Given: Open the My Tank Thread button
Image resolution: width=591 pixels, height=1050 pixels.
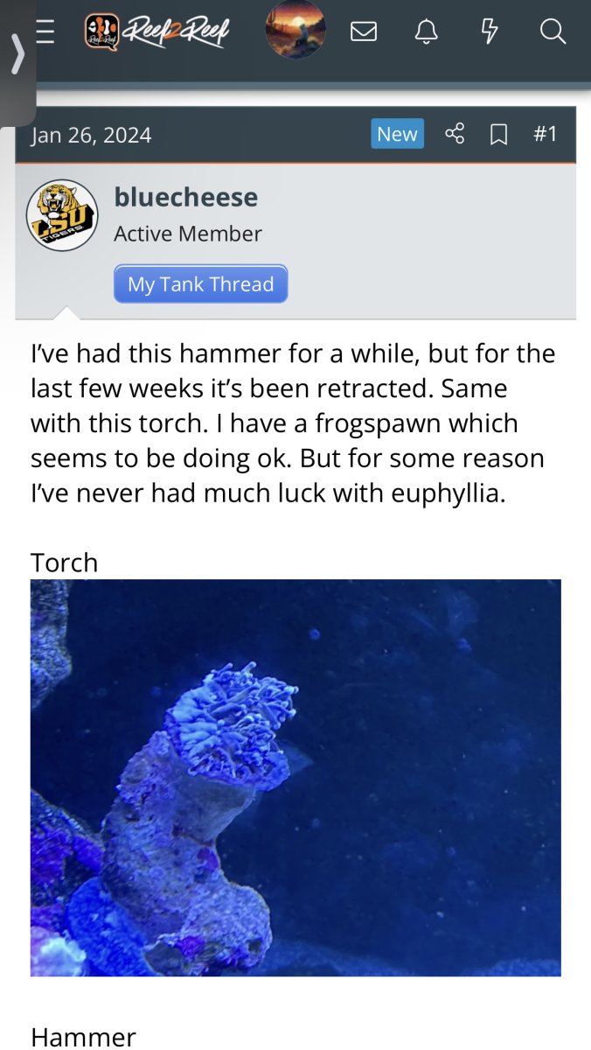Looking at the screenshot, I should (200, 284).
